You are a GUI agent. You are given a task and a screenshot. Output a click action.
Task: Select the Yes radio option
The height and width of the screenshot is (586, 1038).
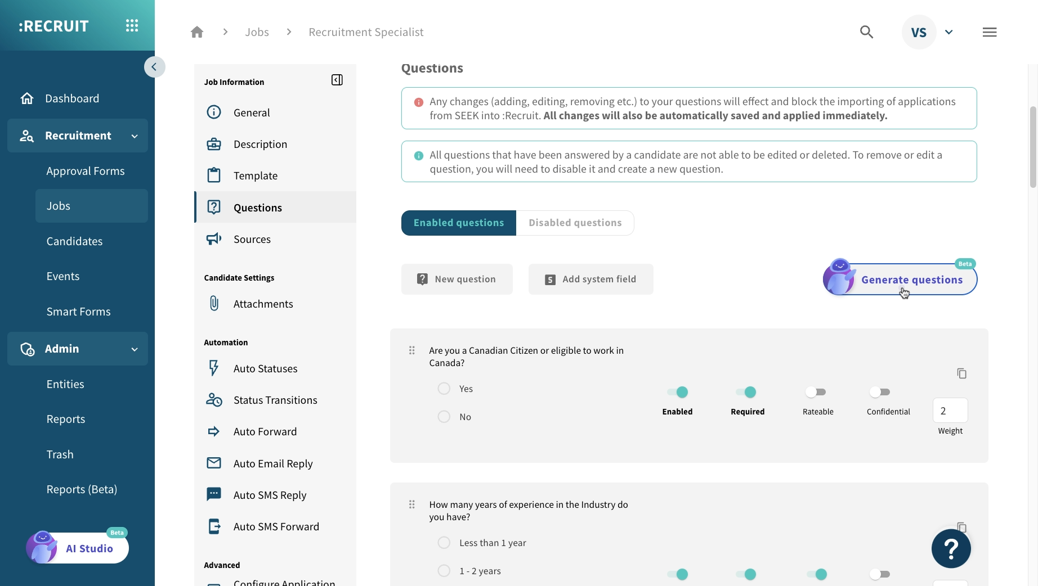(x=444, y=389)
